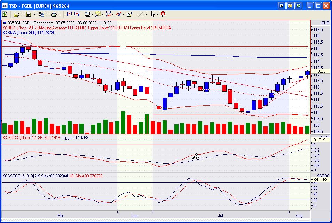Click the bis application icon in title bar
332x223 pixels.
pos(5,6)
